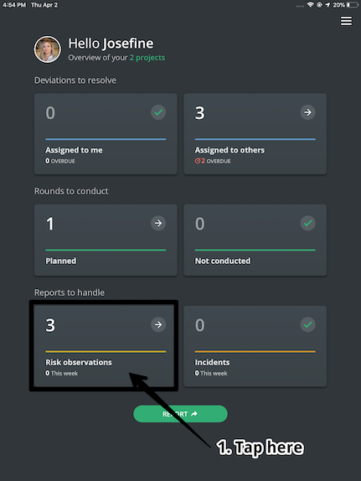Viewport: 361px width, 481px height.
Task: Open the Risk observations card
Action: coord(106,346)
